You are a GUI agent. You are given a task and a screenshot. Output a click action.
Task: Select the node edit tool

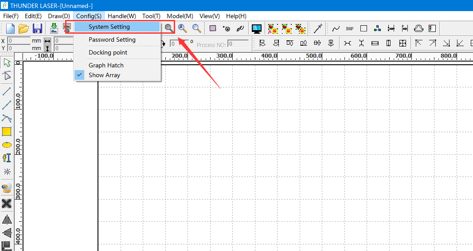coord(7,75)
